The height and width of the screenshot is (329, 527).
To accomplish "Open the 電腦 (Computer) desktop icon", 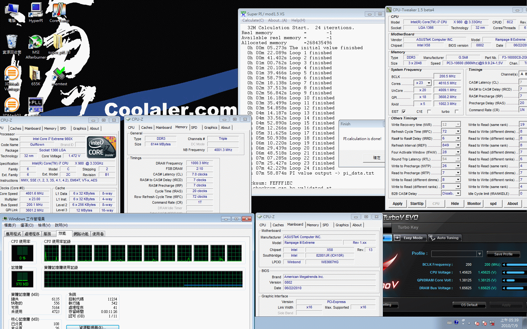I will (x=12, y=13).
